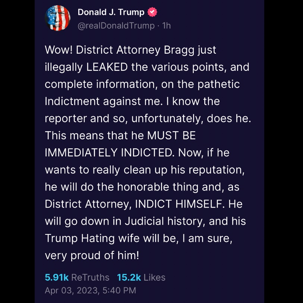The height and width of the screenshot is (303, 303).
Task: Click the phrase INDICT HIMSELF in post
Action: (x=179, y=204)
